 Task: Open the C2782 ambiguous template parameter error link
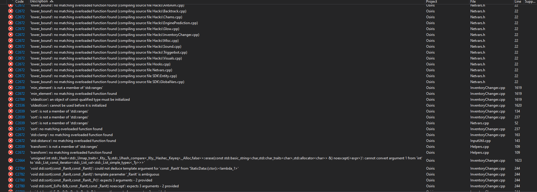coord(20,174)
